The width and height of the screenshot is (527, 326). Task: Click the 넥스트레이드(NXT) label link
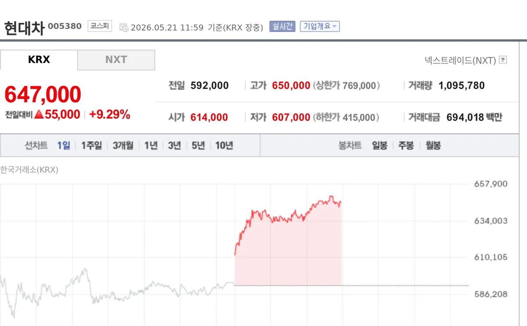click(460, 60)
